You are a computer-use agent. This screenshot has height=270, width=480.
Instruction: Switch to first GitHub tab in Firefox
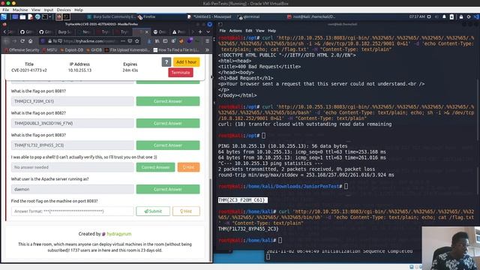pyautogui.click(x=27, y=31)
